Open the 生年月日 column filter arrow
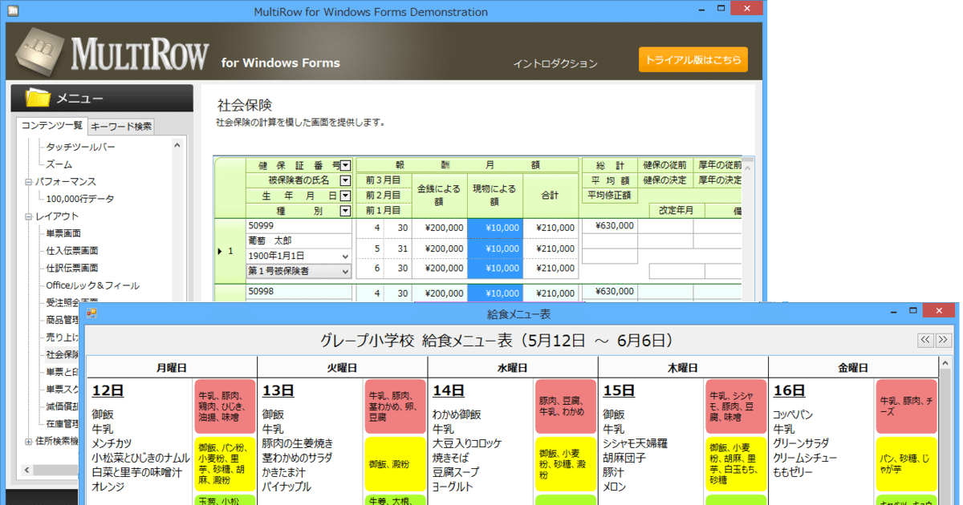 [347, 195]
